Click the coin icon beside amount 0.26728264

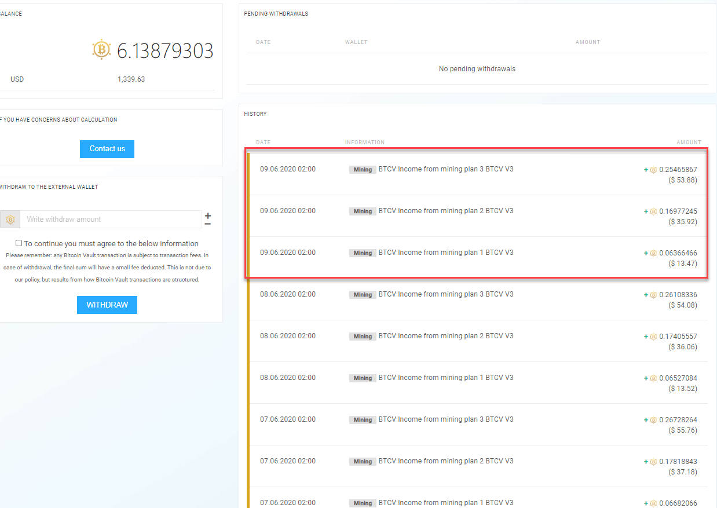pos(653,420)
